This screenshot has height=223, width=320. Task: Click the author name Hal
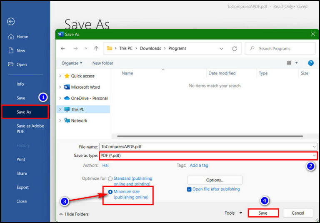click(105, 165)
